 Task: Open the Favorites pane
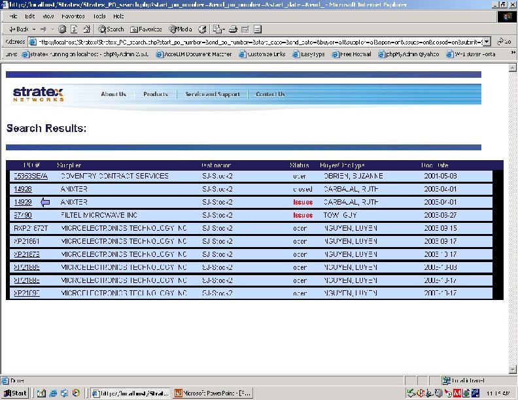146,29
